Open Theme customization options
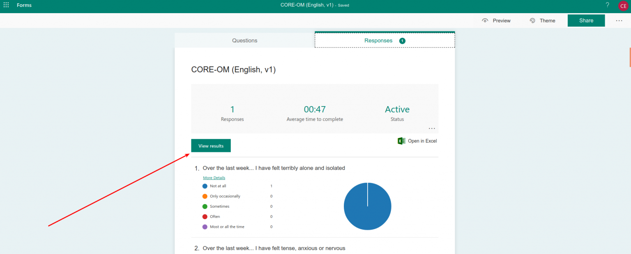Screen dimensions: 631x254 [x=543, y=20]
